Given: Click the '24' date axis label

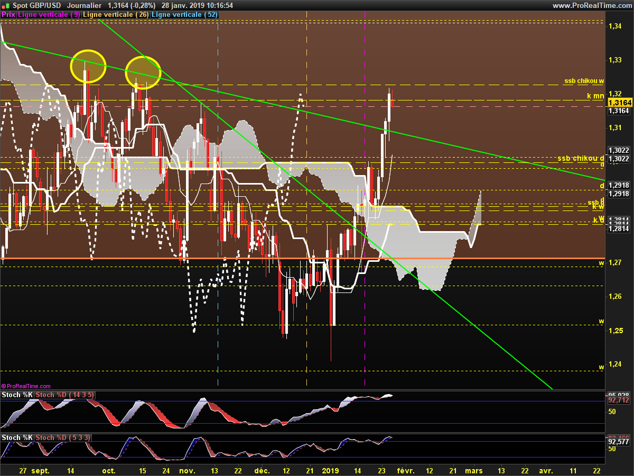Looking at the screenshot, I should pos(166,470).
